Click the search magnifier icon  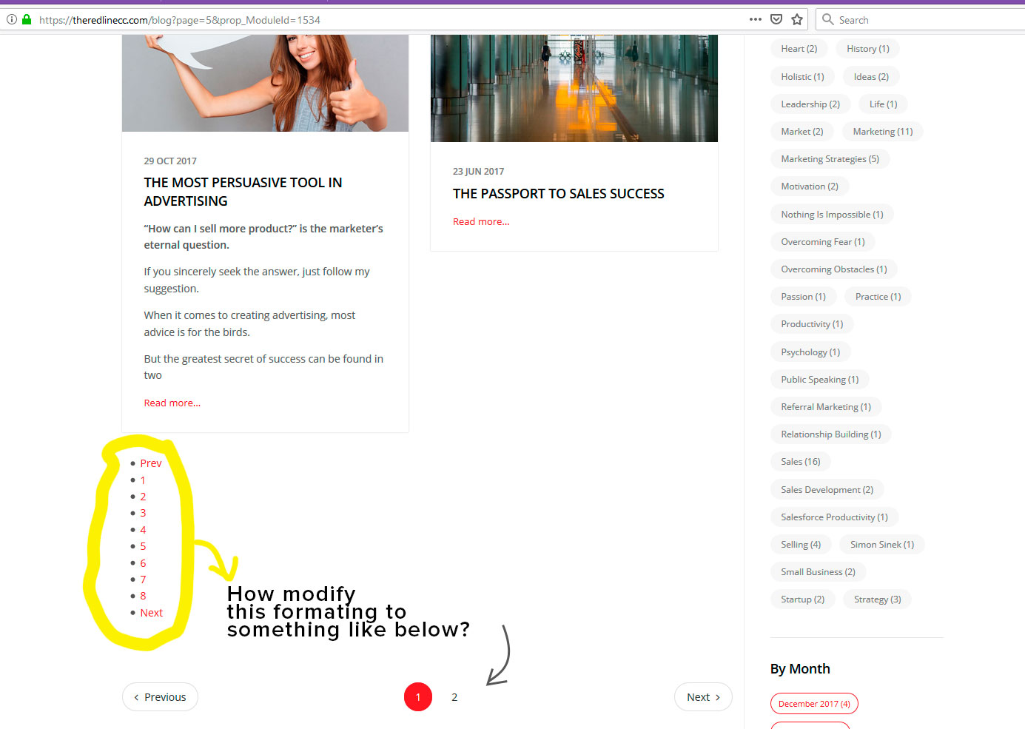coord(828,20)
